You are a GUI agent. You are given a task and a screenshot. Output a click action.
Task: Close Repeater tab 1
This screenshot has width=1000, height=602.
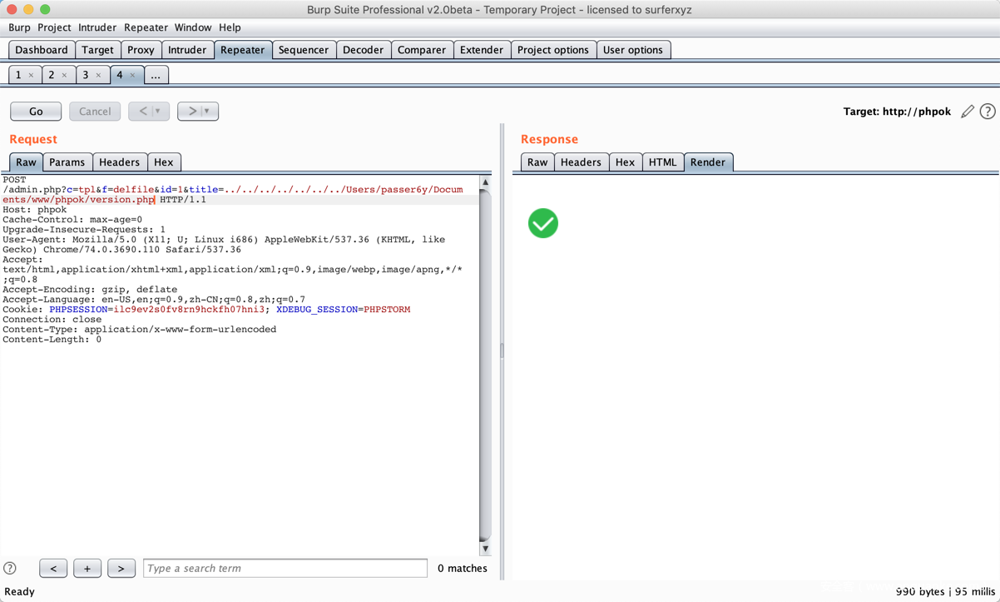tap(31, 75)
